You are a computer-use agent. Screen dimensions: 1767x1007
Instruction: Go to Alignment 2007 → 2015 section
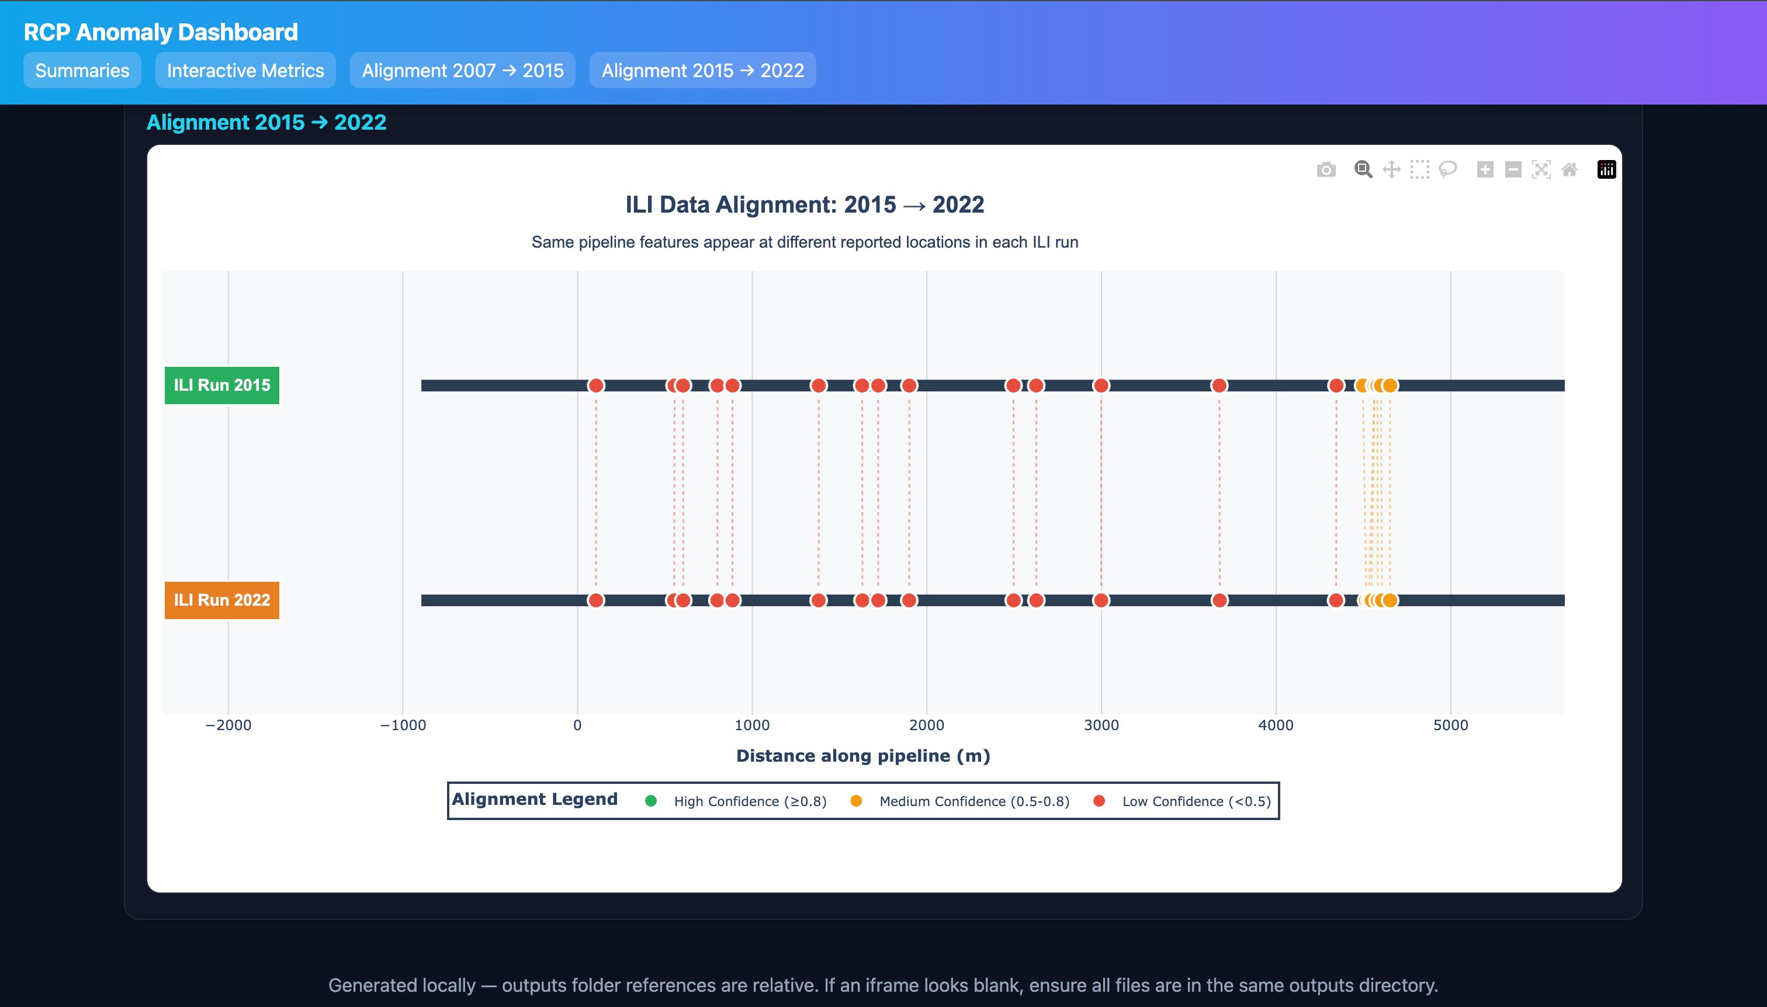[x=462, y=71]
